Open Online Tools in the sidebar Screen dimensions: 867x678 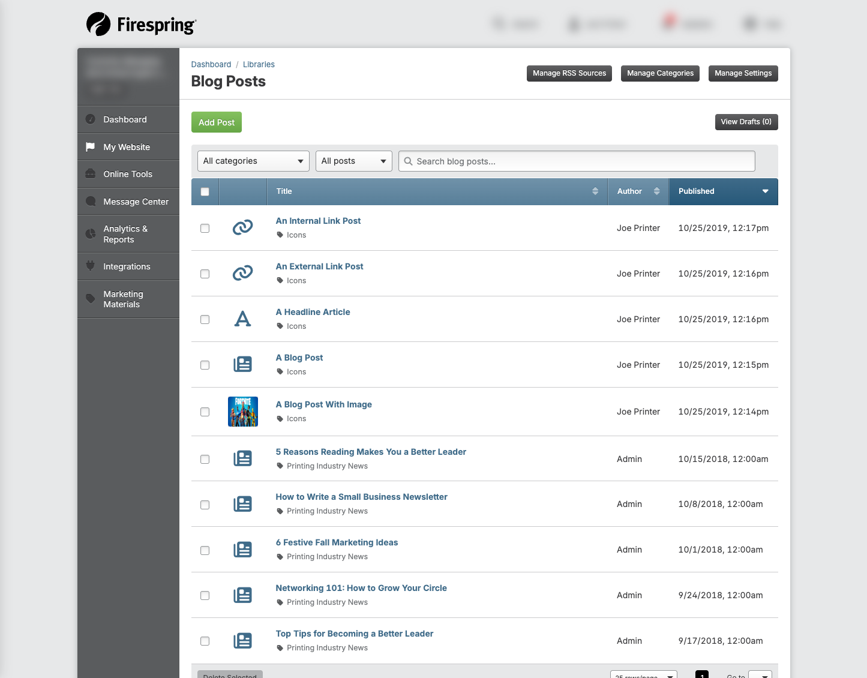[128, 174]
